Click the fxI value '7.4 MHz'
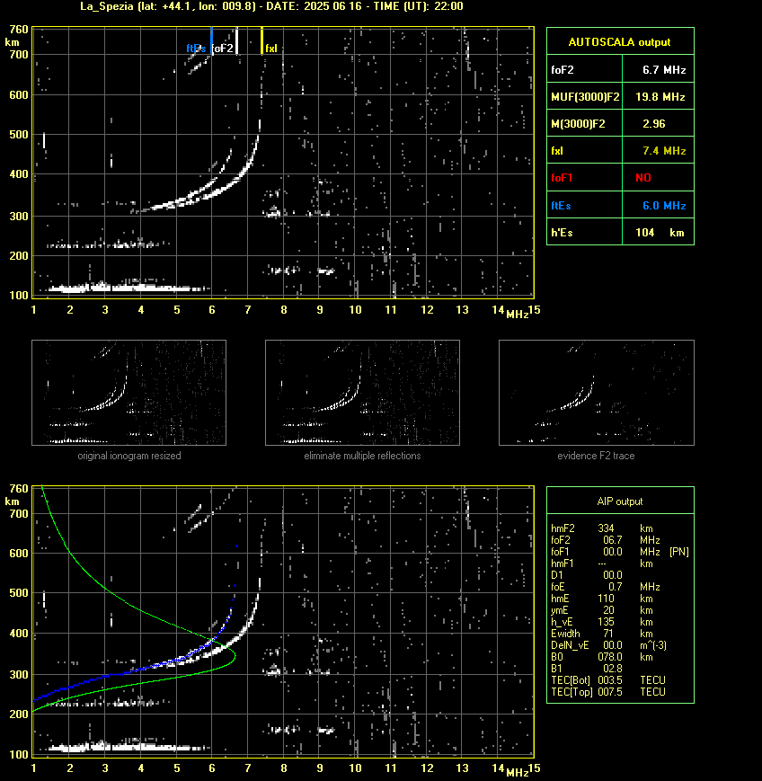Viewport: 762px width, 781px height. 664,150
